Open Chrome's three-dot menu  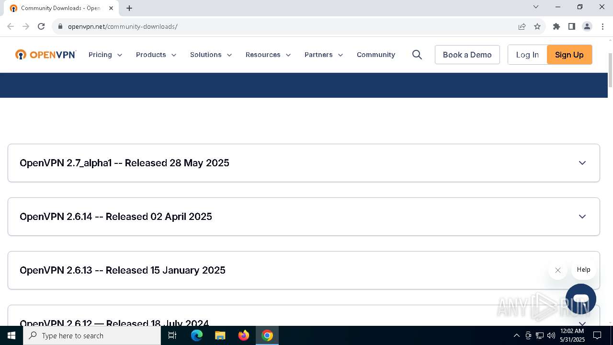point(602,26)
